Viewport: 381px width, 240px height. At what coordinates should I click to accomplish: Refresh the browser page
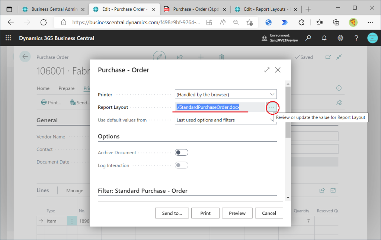44,22
